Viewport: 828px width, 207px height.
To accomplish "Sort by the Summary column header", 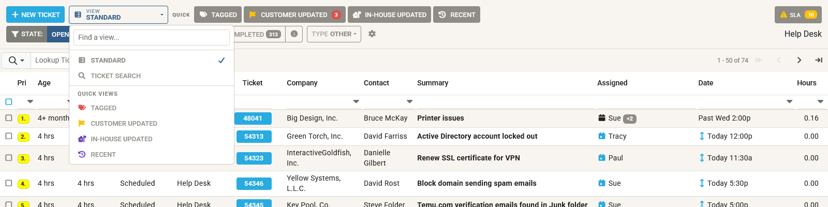I will 433,83.
